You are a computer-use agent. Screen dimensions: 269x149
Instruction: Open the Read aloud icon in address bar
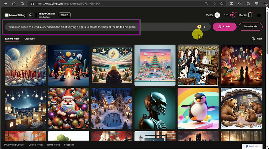point(214,4)
